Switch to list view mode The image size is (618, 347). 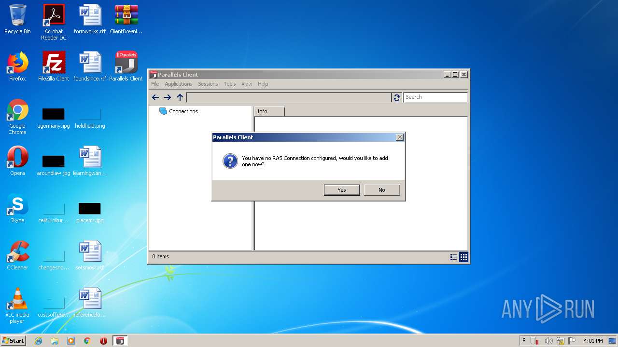[453, 257]
